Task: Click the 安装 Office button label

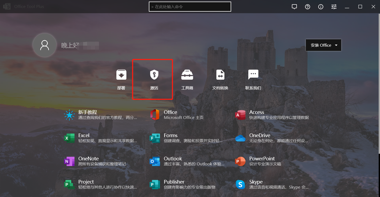Action: 321,45
